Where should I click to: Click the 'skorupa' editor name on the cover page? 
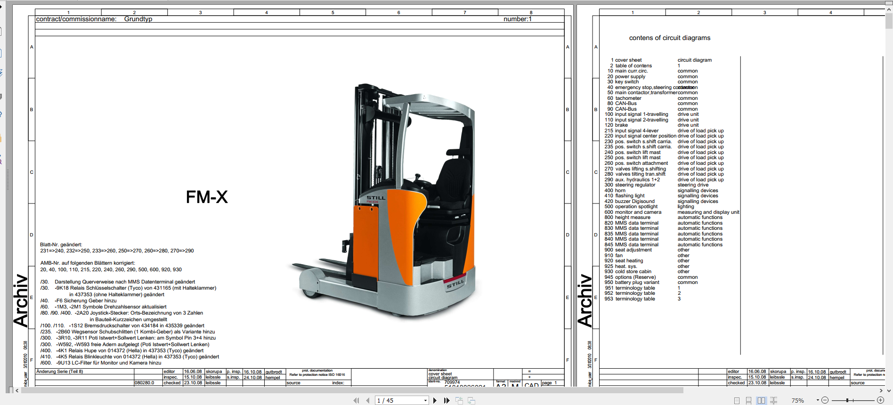tap(214, 372)
